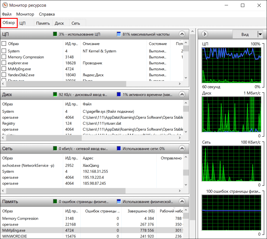Switch to the Память tab
267x239 pixels.
click(43, 23)
